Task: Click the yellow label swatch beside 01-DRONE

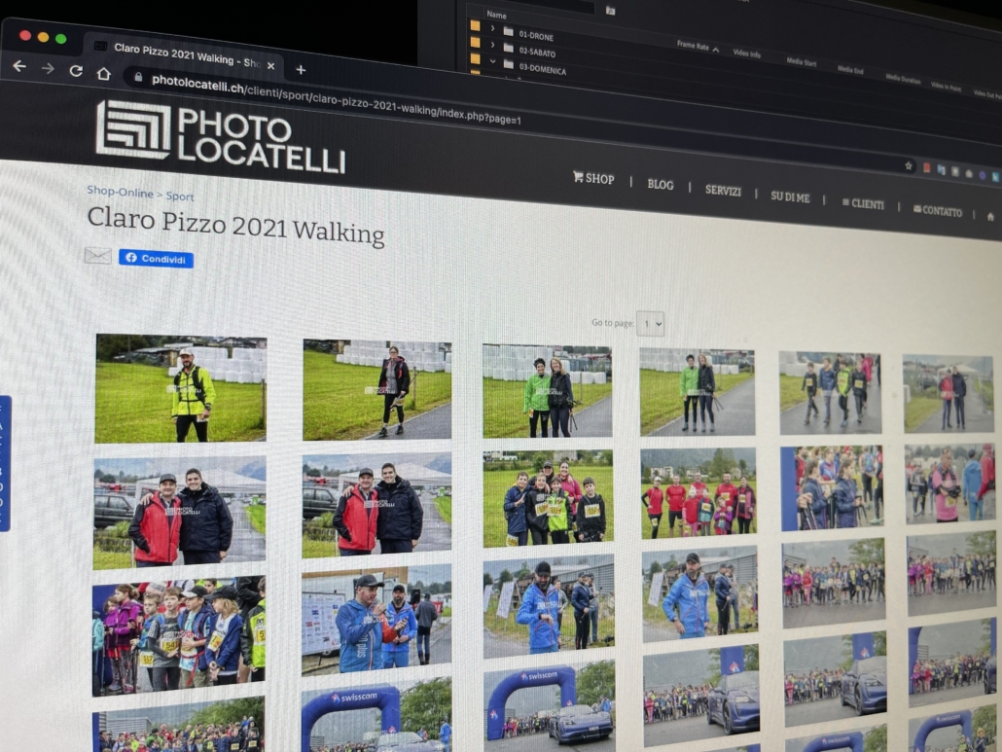Action: [x=475, y=26]
